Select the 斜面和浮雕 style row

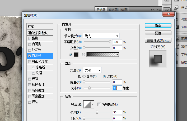pos(40,62)
